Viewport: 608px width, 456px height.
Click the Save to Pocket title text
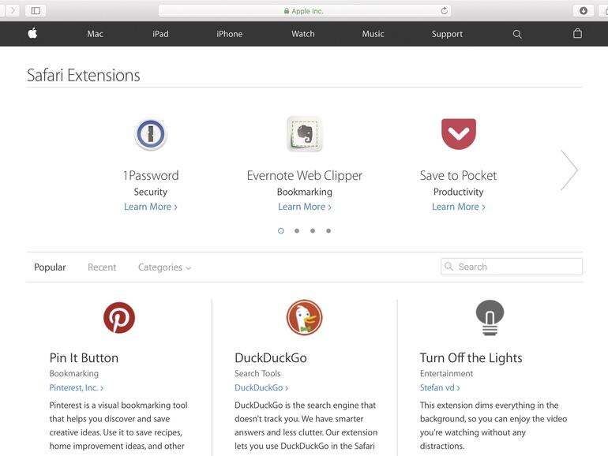coord(458,175)
